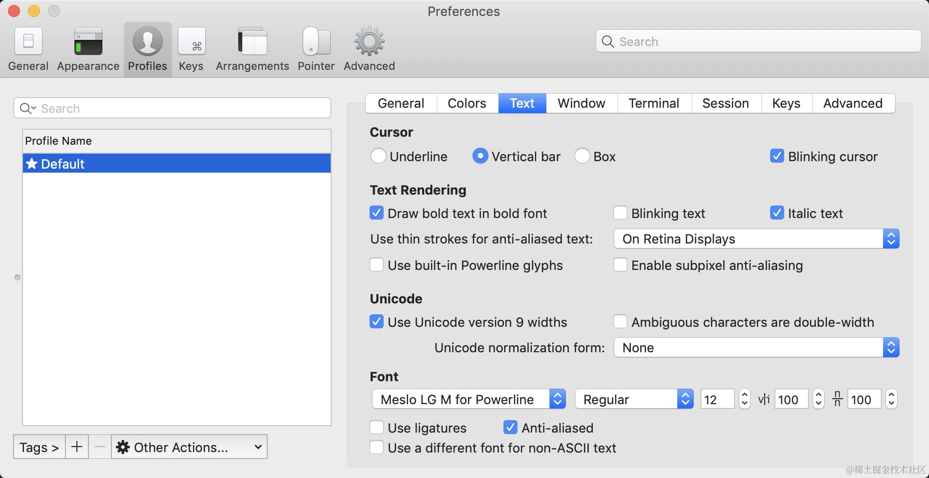
Task: Click the profile search field
Action: click(x=172, y=108)
